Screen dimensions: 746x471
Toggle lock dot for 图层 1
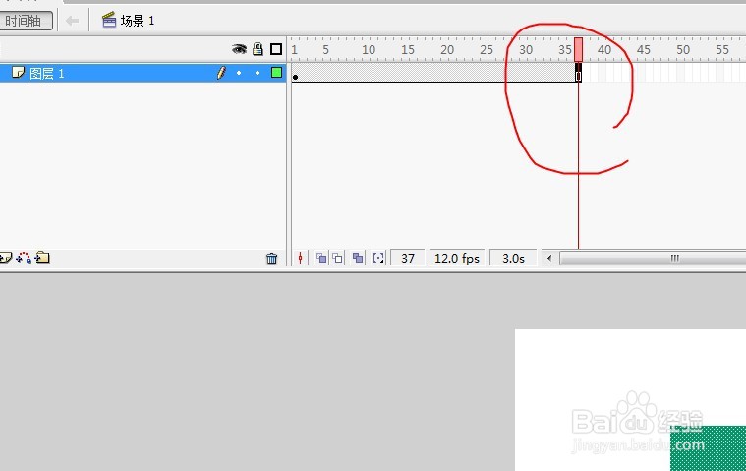[x=258, y=73]
